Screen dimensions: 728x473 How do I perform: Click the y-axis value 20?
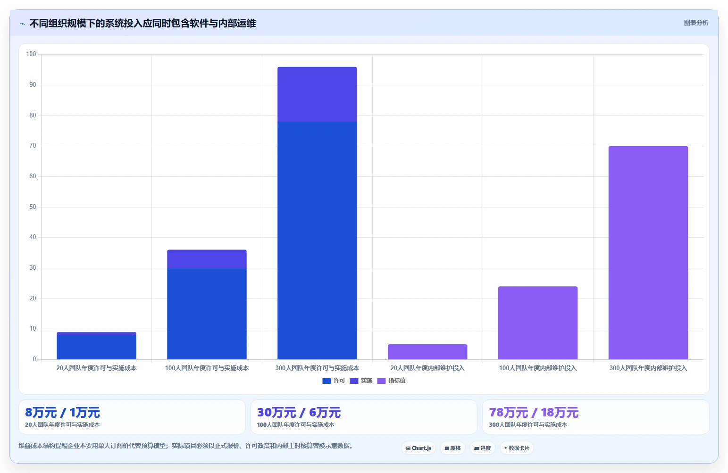click(x=33, y=299)
